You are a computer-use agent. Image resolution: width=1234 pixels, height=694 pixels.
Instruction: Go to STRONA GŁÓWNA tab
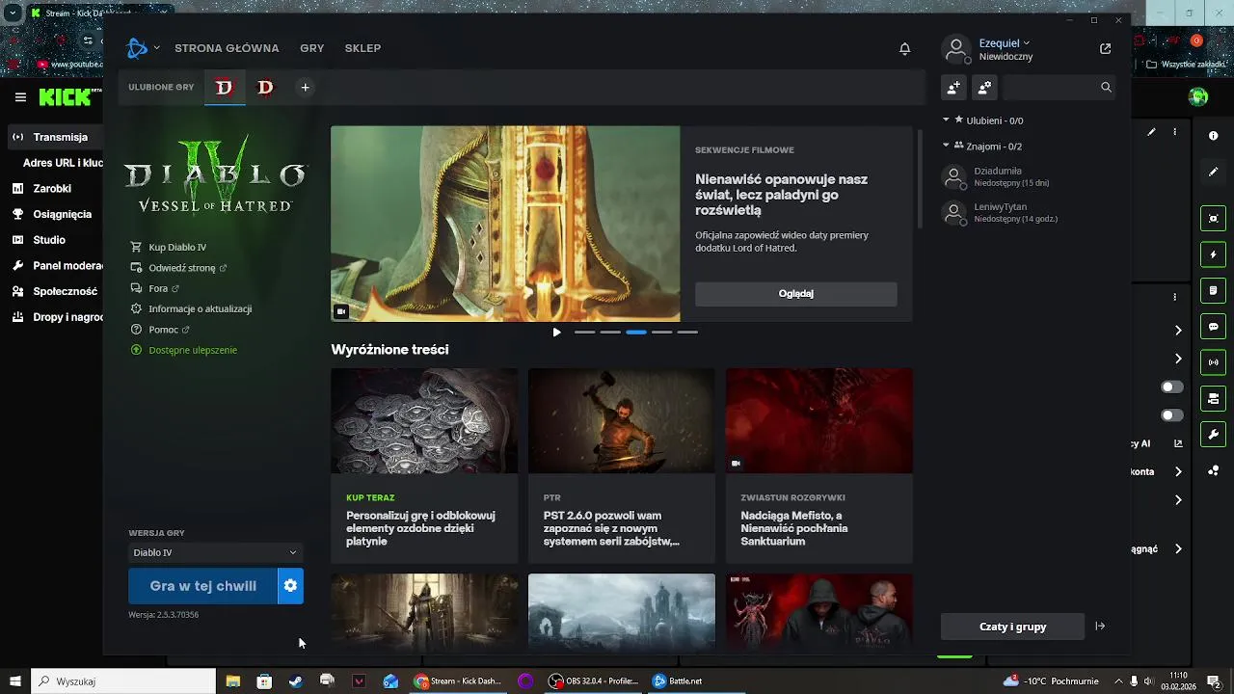(x=227, y=48)
